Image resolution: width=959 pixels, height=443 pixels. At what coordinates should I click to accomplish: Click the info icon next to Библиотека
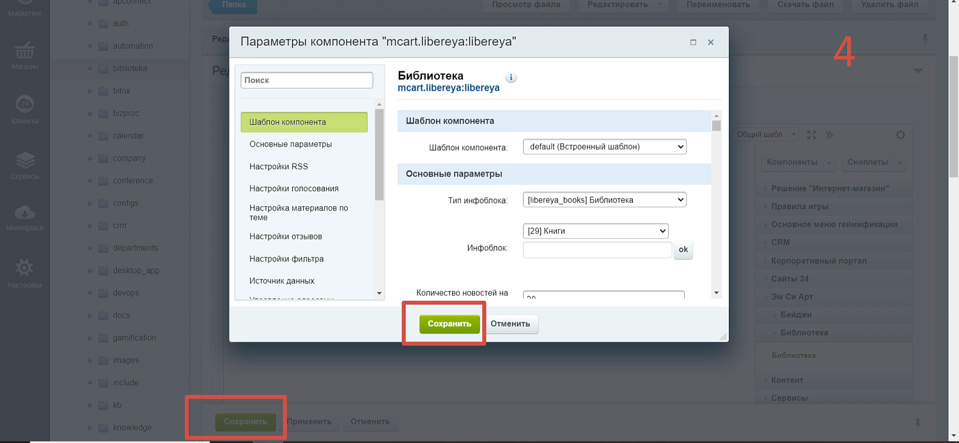511,77
